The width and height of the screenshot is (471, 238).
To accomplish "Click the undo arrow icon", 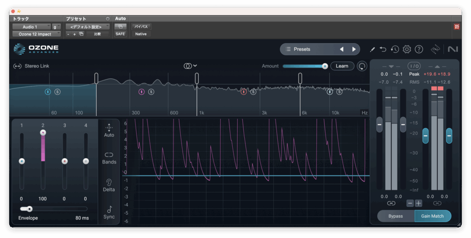I will tap(383, 49).
